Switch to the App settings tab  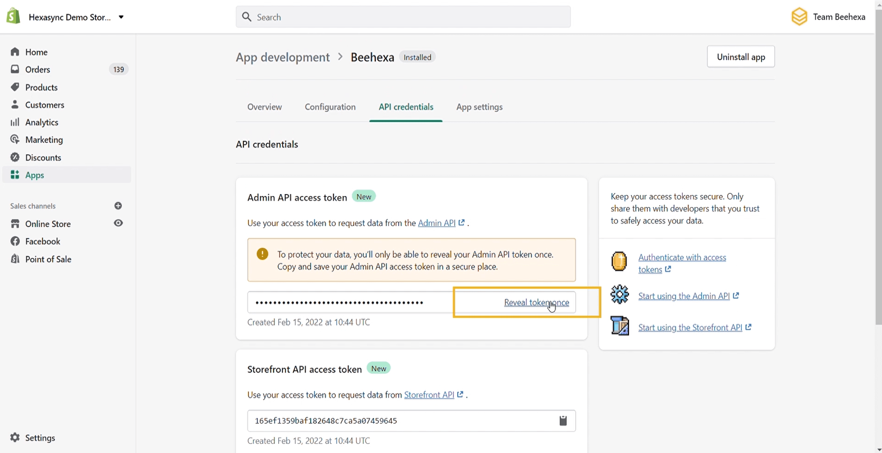(479, 107)
